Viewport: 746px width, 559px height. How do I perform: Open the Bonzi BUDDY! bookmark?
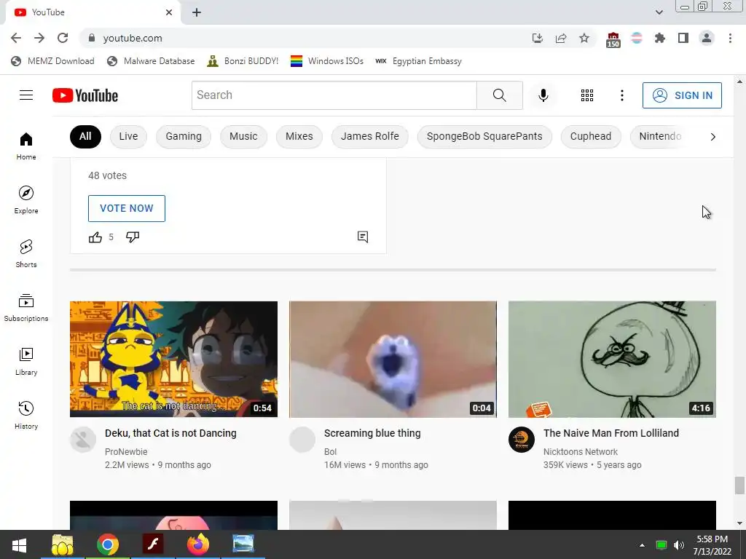click(243, 61)
